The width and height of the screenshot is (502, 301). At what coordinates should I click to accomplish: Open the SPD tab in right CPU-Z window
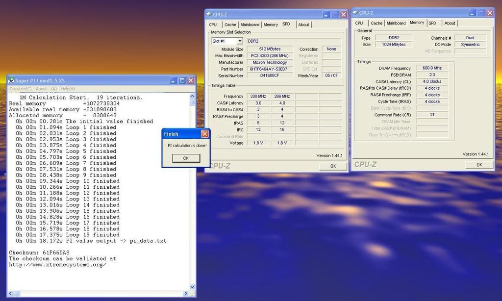[432, 23]
